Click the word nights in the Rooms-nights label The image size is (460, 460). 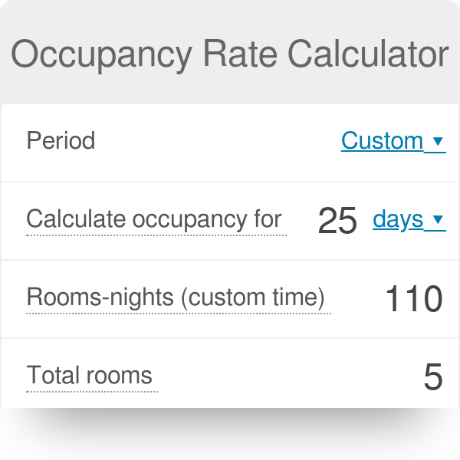142,297
